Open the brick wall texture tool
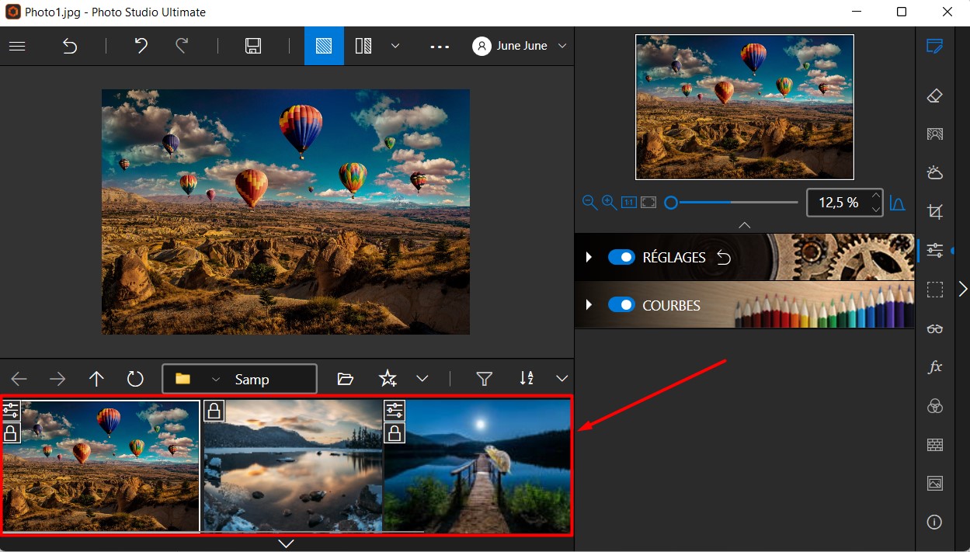The image size is (970, 552). [x=935, y=445]
